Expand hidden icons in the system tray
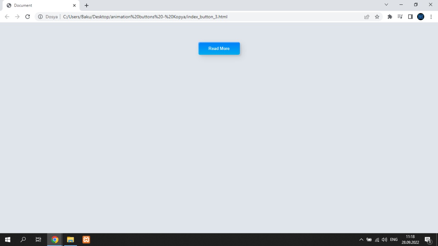Screen dimensions: 438x246 point(361,239)
